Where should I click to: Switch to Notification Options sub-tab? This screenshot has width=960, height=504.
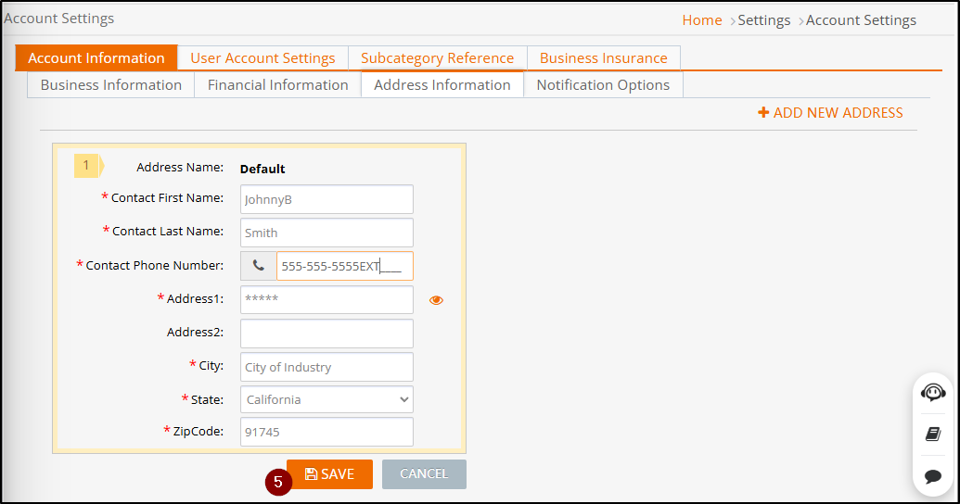[603, 85]
